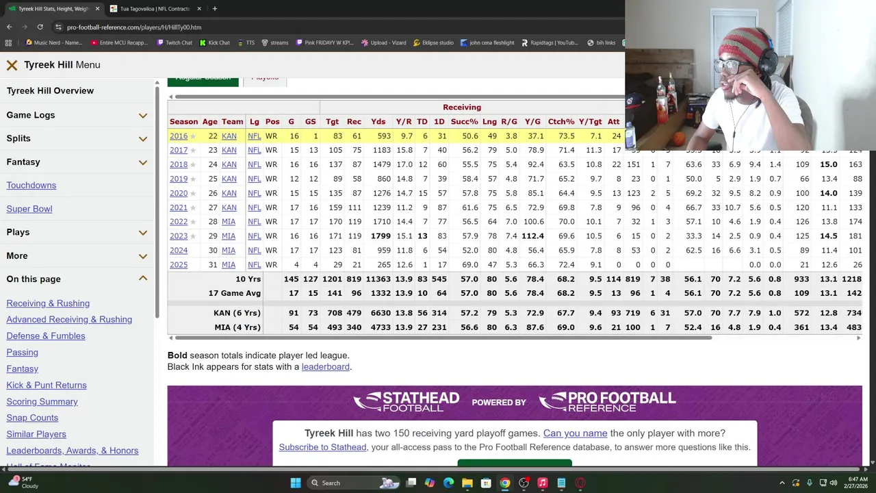Open Subscribe to Stathead link

click(x=322, y=447)
